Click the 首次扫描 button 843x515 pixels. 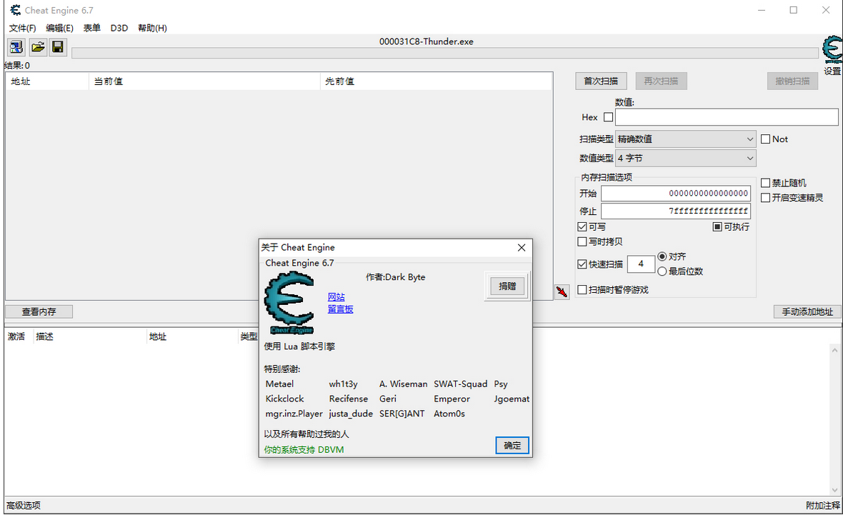tap(601, 81)
